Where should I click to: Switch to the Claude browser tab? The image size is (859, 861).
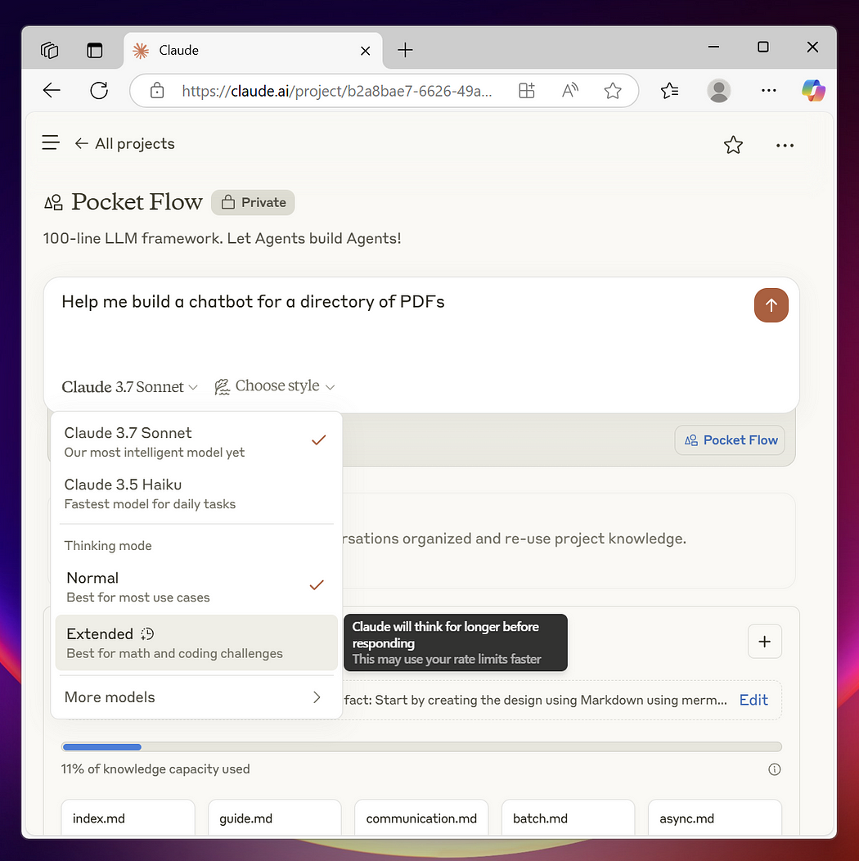pos(178,50)
